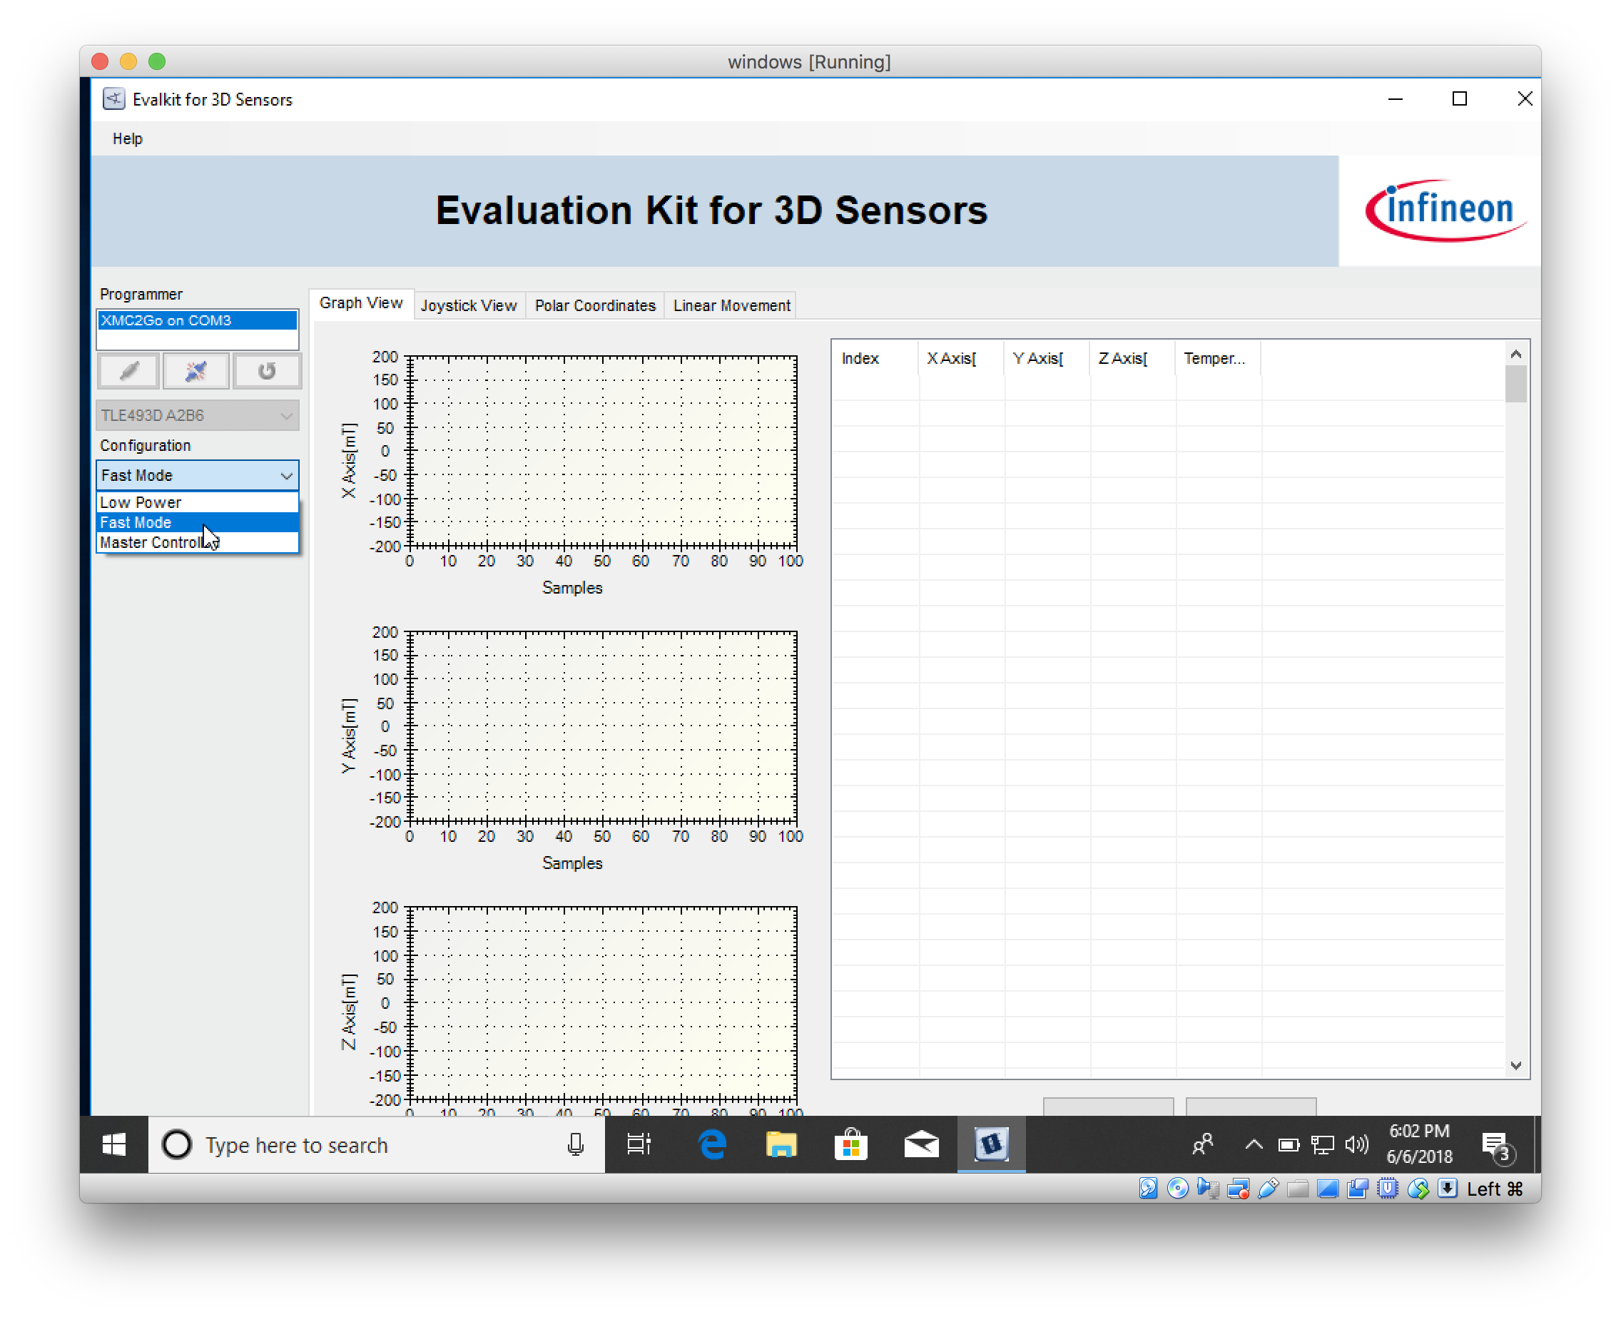Click the Task View icon on the taskbar
The image size is (1621, 1317).
pos(638,1145)
